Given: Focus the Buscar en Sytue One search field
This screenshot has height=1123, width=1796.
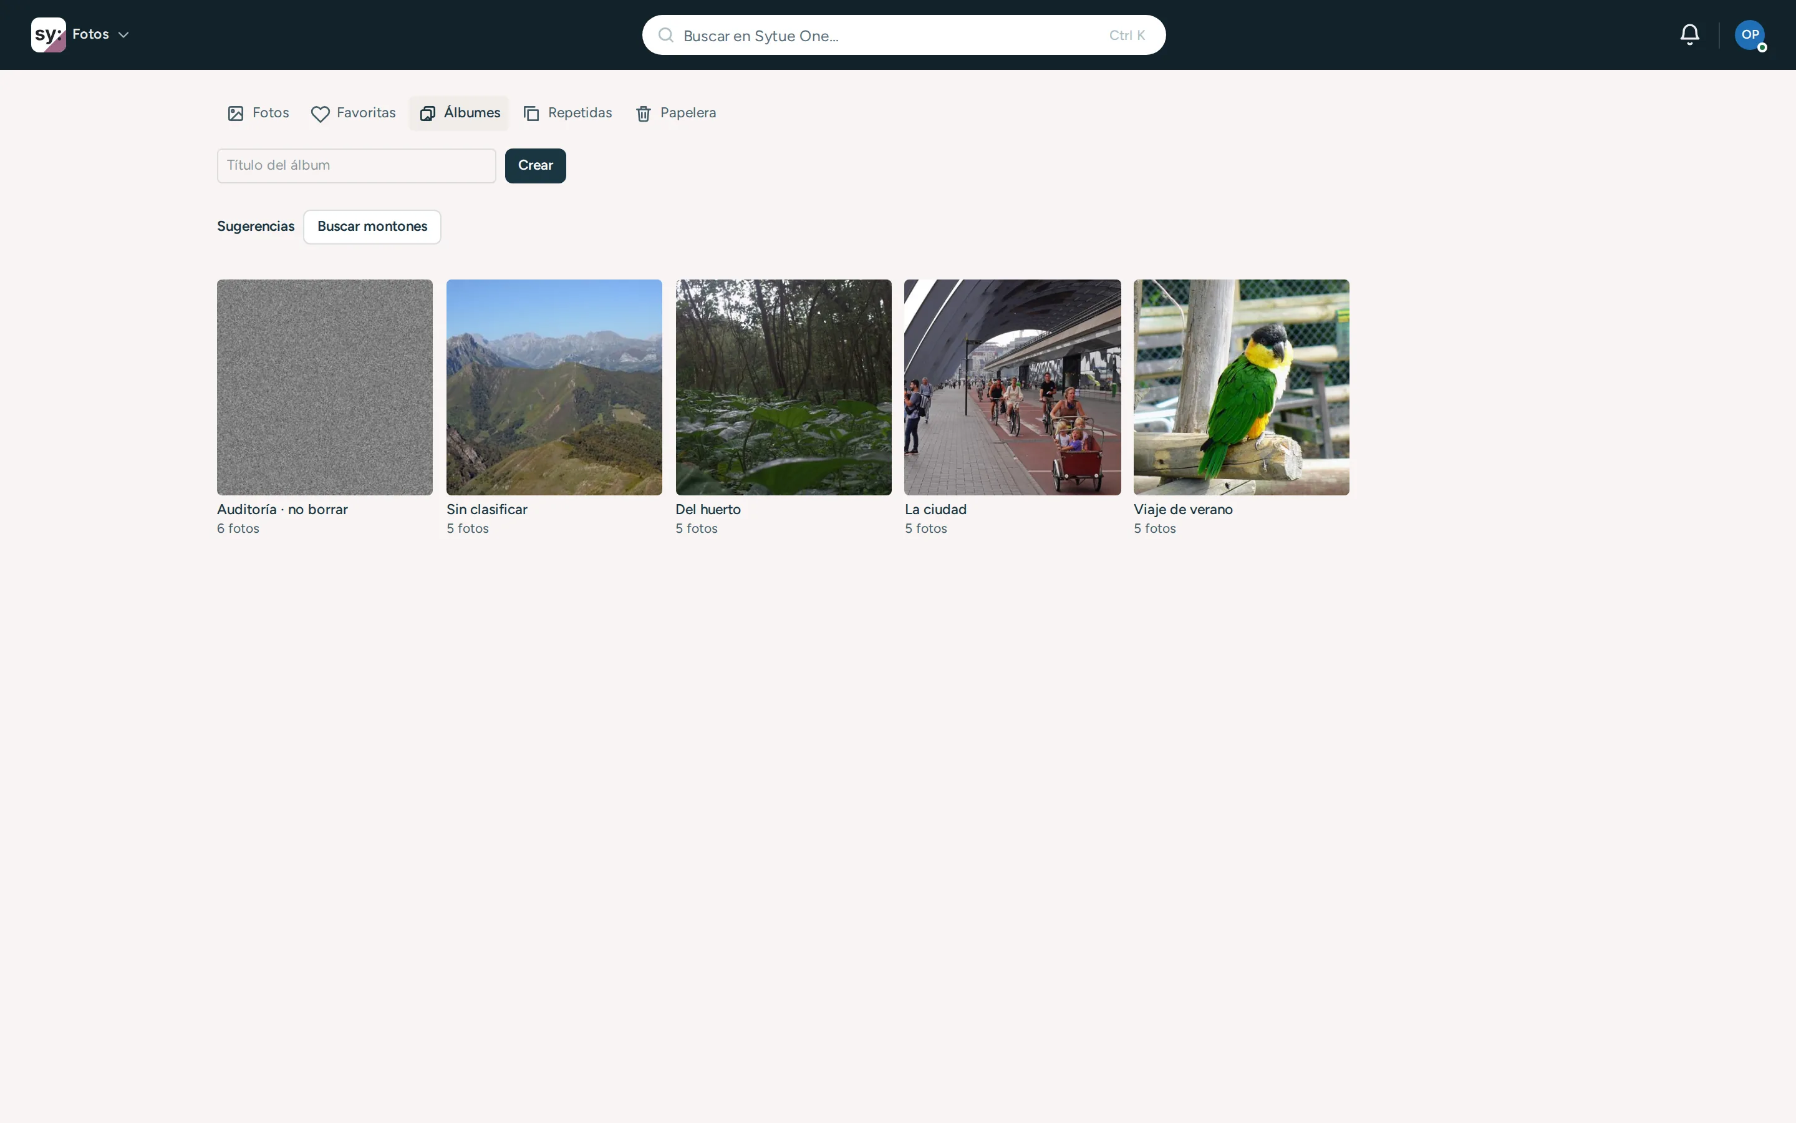Looking at the screenshot, I should click(x=903, y=35).
